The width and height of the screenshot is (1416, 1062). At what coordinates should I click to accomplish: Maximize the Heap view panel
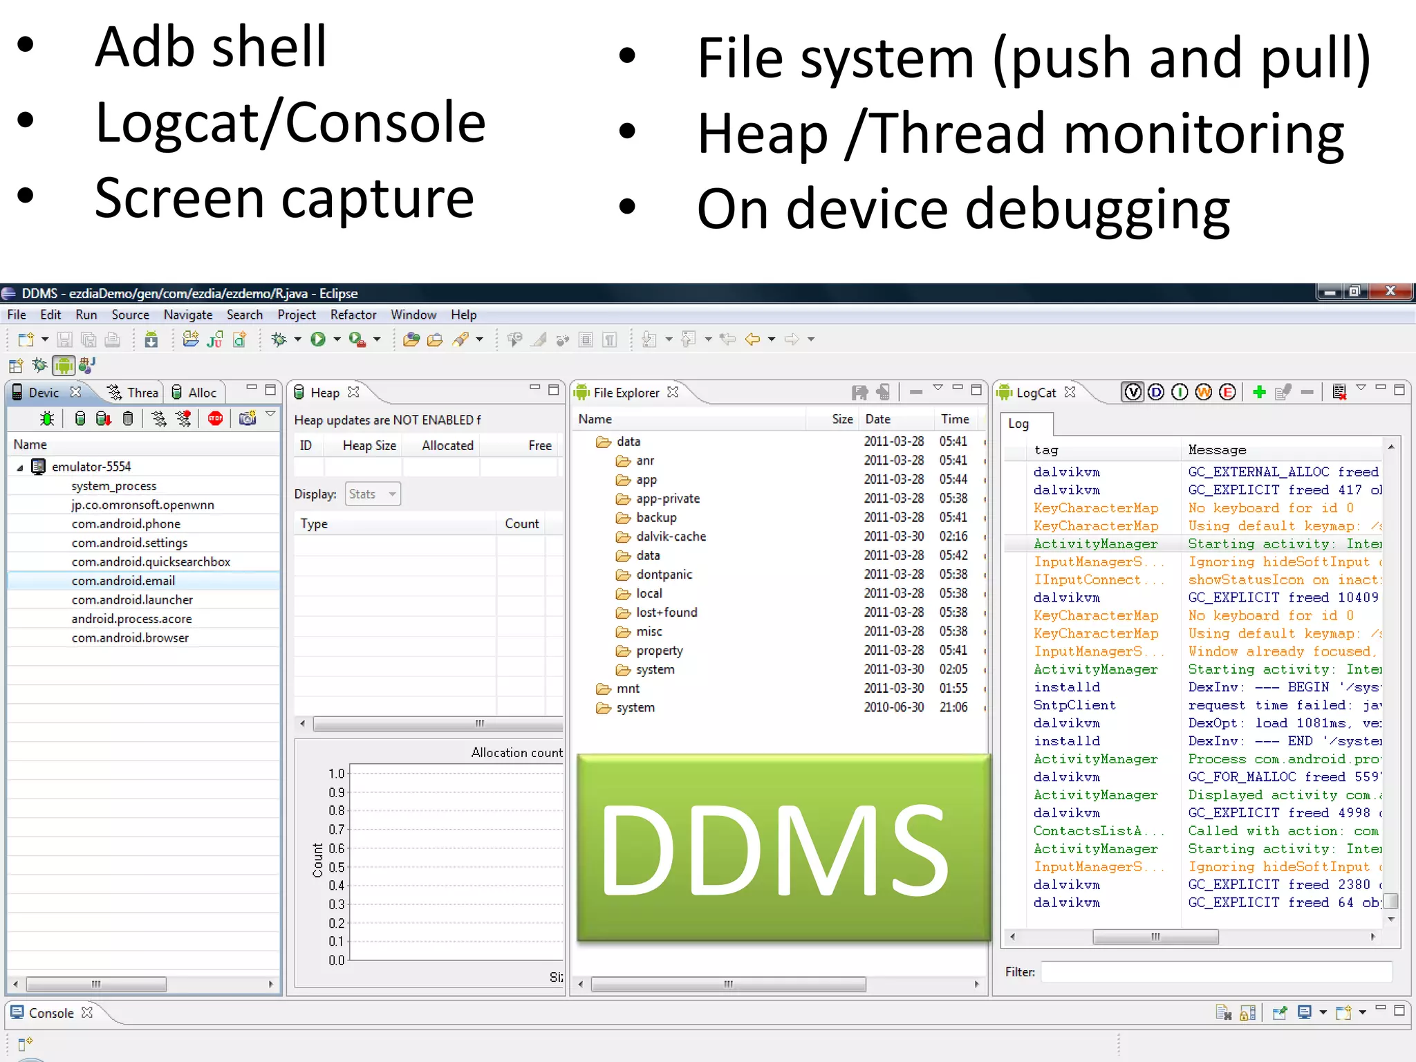tap(554, 390)
